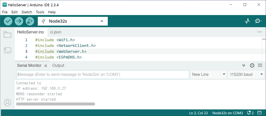This screenshot has height=116, width=266.
Task: Click the #include <ESPmDNS.h> line
Action: pos(58,57)
